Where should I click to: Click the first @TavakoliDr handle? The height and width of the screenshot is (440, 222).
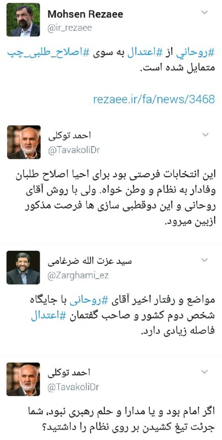74,150
